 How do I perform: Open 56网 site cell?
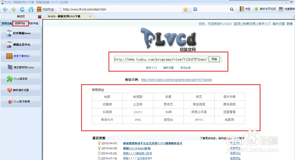tap(168, 112)
